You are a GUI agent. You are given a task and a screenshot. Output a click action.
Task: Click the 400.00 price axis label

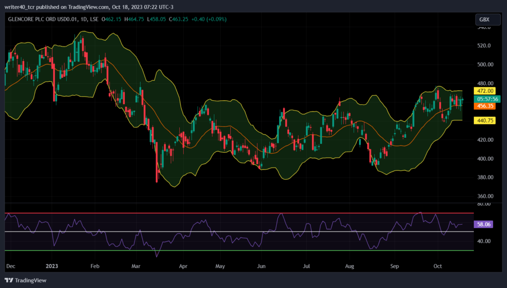485,159
